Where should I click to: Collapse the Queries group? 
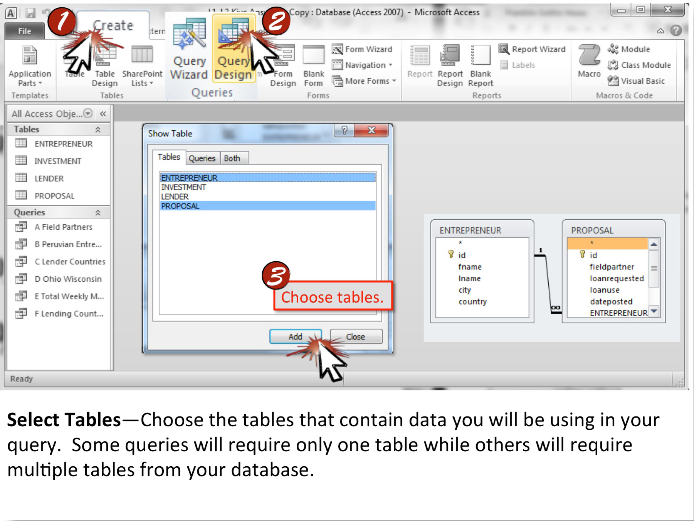(98, 213)
